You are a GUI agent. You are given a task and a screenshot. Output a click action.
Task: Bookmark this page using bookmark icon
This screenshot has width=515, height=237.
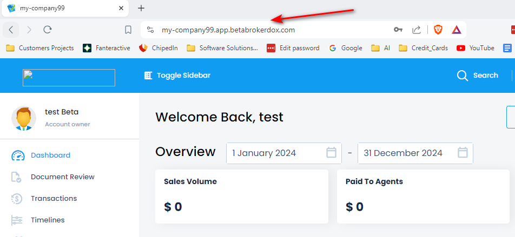click(128, 30)
